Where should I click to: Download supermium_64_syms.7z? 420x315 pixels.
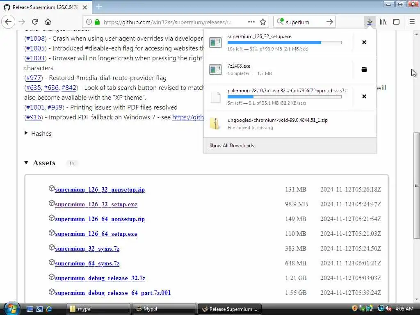[x=87, y=263]
